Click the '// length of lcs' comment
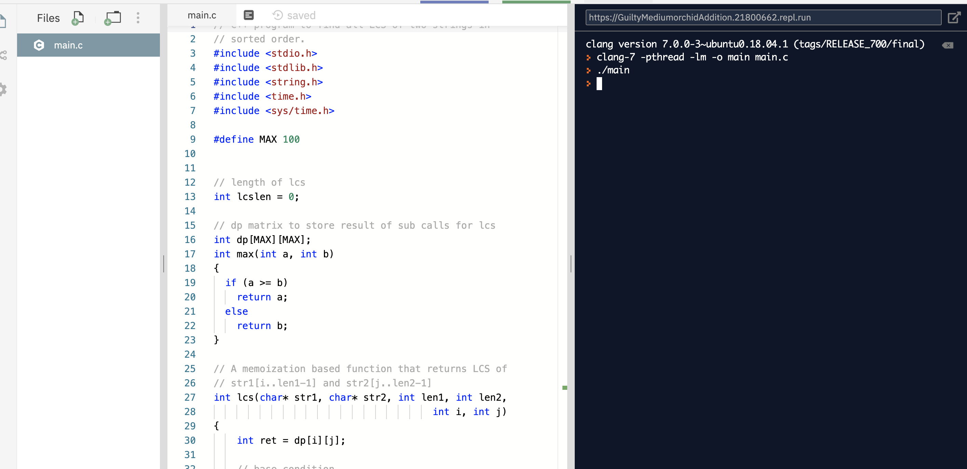The image size is (967, 469). [x=259, y=183]
